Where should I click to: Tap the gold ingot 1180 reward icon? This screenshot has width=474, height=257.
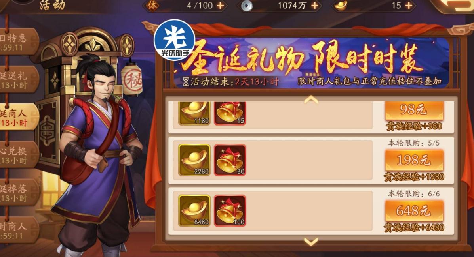pyautogui.click(x=194, y=113)
